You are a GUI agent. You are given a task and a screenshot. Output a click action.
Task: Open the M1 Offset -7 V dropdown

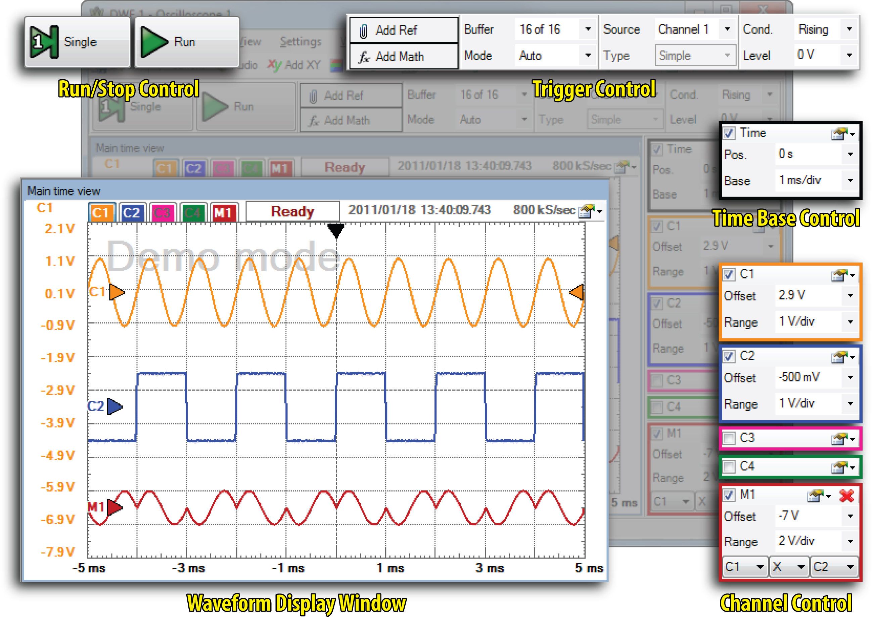tap(851, 516)
